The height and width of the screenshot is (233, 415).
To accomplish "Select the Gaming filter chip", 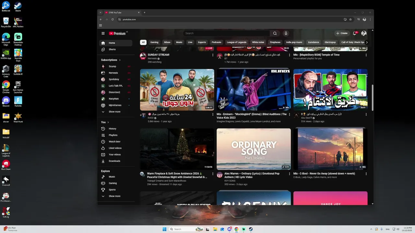I will coord(154,42).
